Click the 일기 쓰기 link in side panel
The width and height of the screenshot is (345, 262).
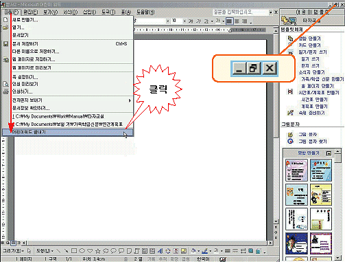[310, 59]
